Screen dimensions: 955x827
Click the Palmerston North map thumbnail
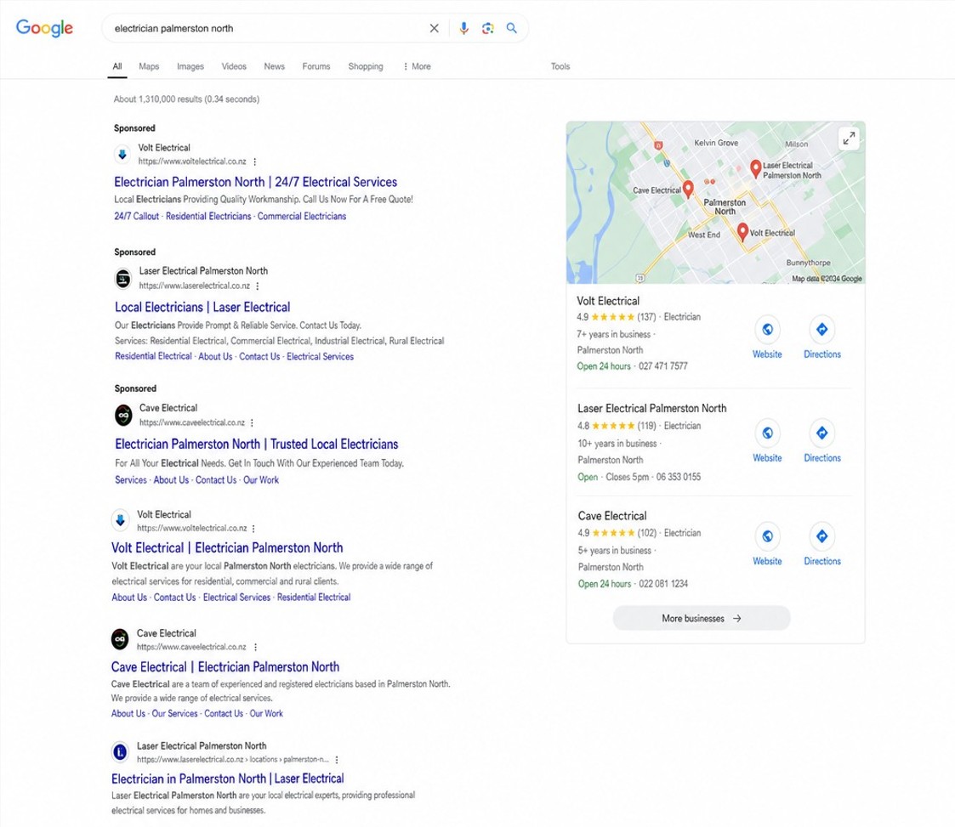coord(716,202)
